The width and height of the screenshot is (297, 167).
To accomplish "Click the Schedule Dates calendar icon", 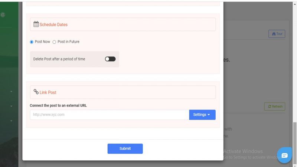I will click(x=36, y=24).
